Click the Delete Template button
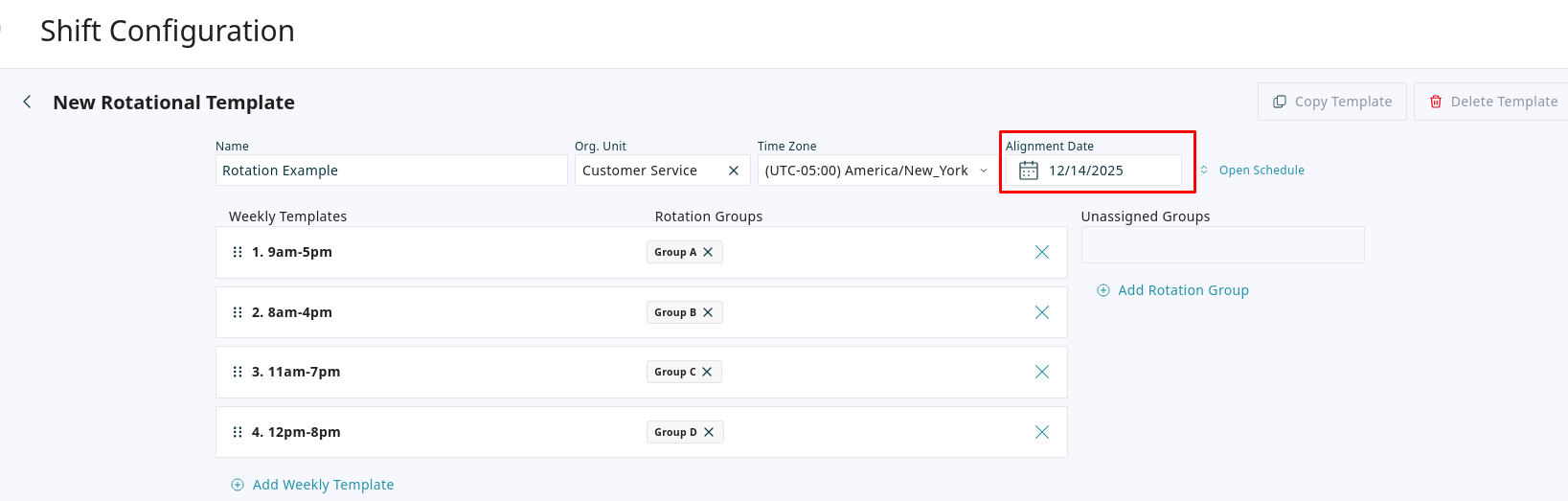This screenshot has height=501, width=1568. pyautogui.click(x=1492, y=102)
